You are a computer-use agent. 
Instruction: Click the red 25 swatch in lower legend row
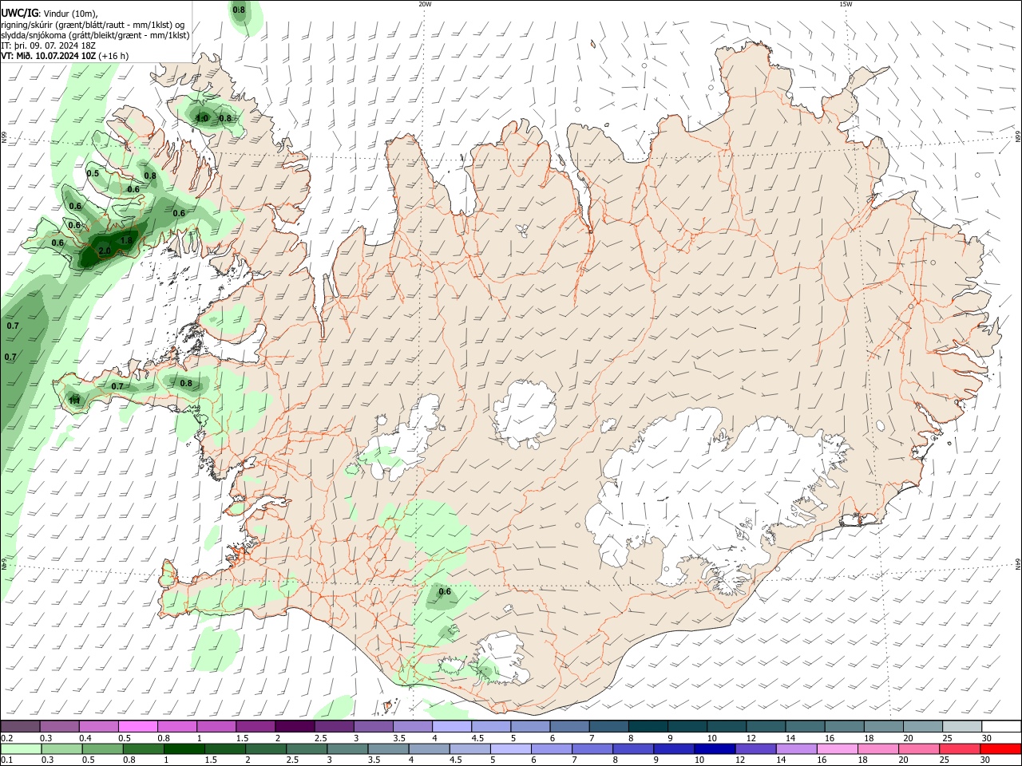click(x=960, y=749)
